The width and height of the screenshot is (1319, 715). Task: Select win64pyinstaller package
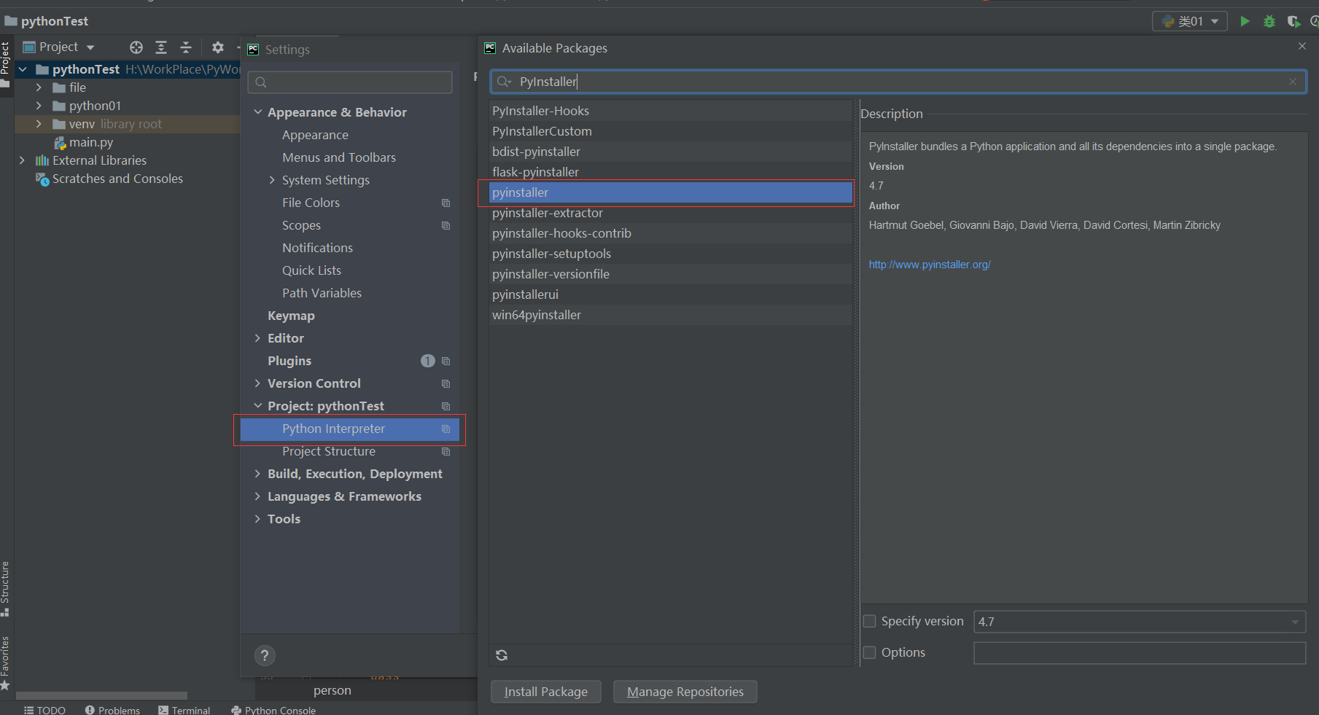[x=671, y=315]
